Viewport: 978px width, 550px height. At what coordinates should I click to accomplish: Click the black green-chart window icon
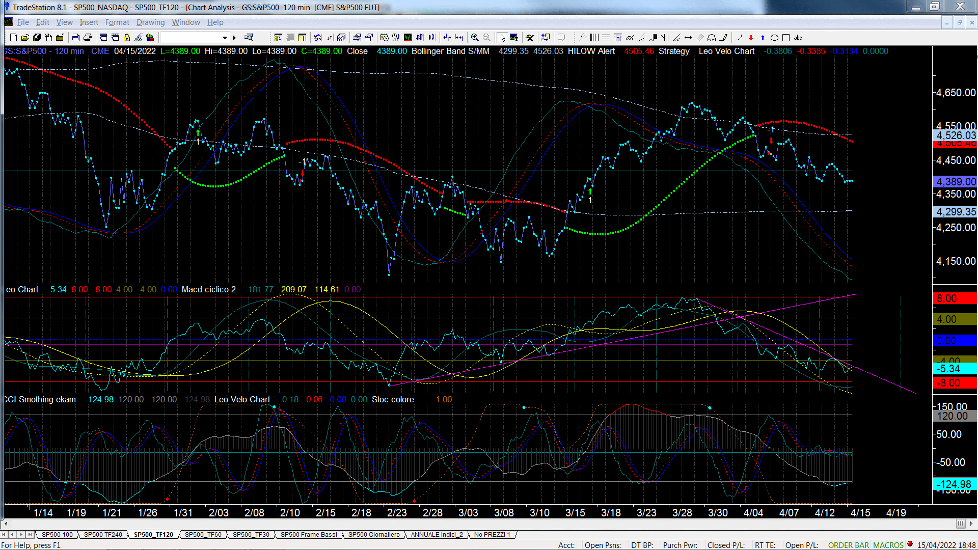[408, 38]
